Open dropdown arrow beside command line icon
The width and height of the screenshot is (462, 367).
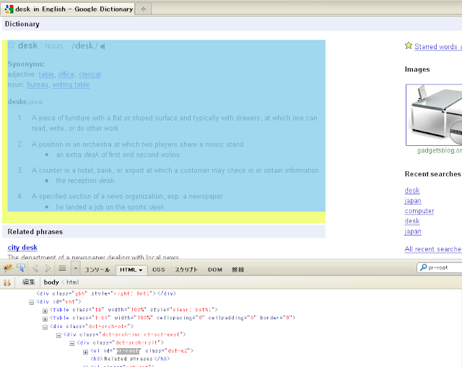[76, 269]
